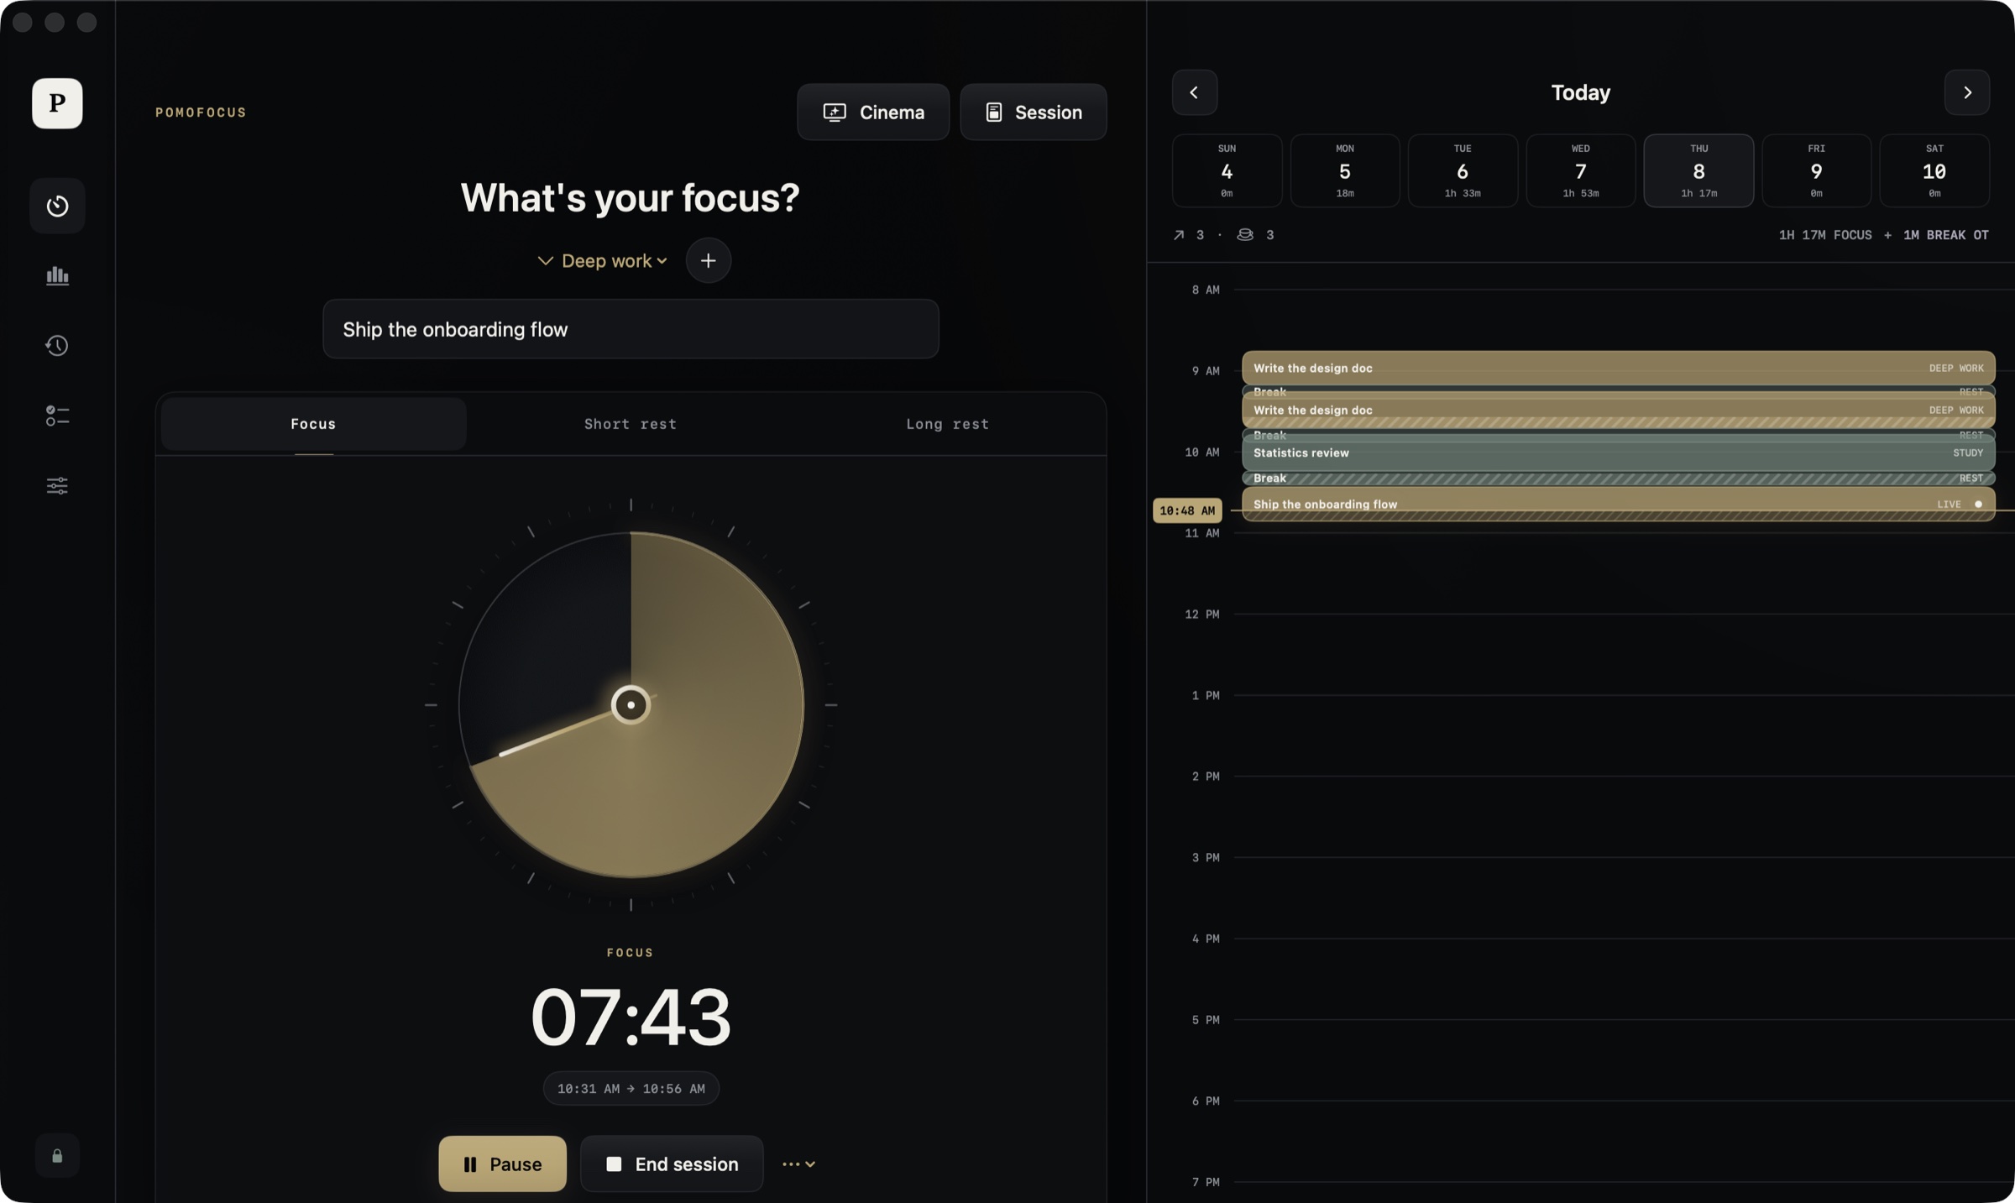Open the timer view in sidebar

tap(57, 206)
